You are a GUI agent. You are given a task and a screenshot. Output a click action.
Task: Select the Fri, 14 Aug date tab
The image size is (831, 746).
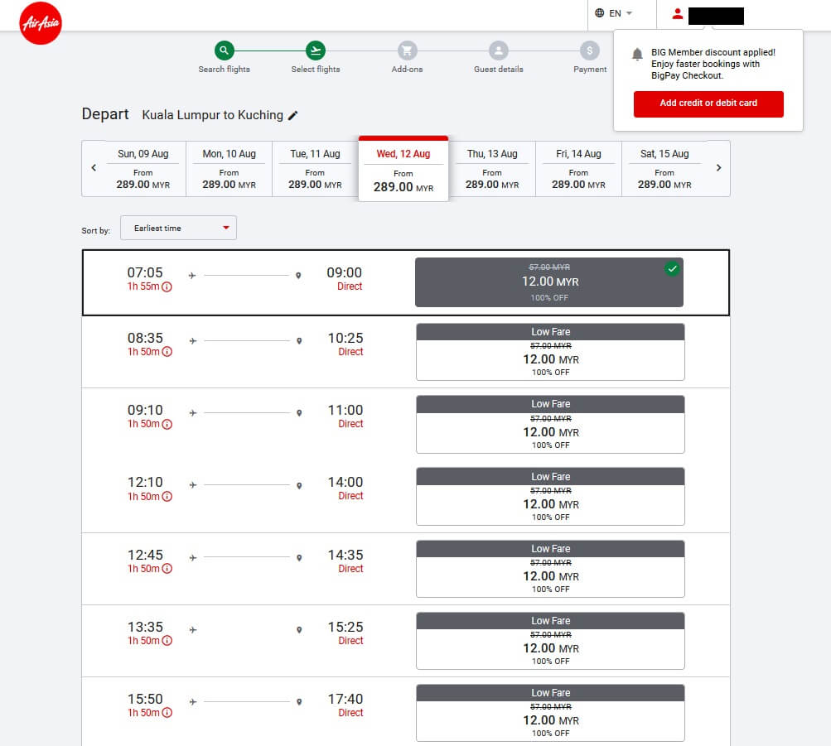pyautogui.click(x=578, y=169)
